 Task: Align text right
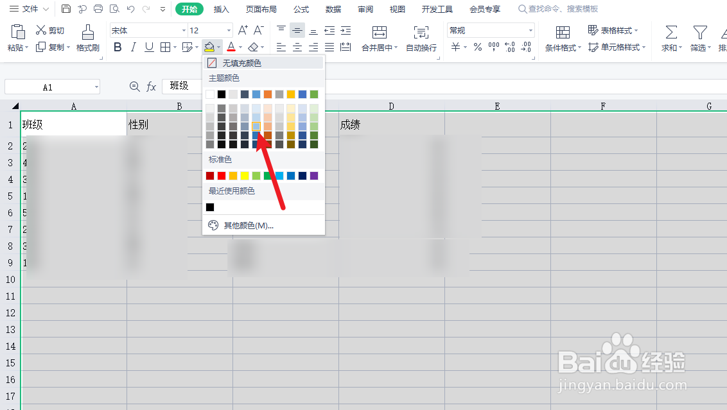pos(313,47)
